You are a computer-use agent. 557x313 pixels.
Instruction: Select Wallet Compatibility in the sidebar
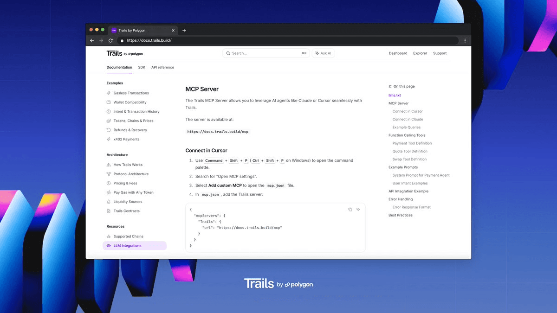click(x=130, y=102)
